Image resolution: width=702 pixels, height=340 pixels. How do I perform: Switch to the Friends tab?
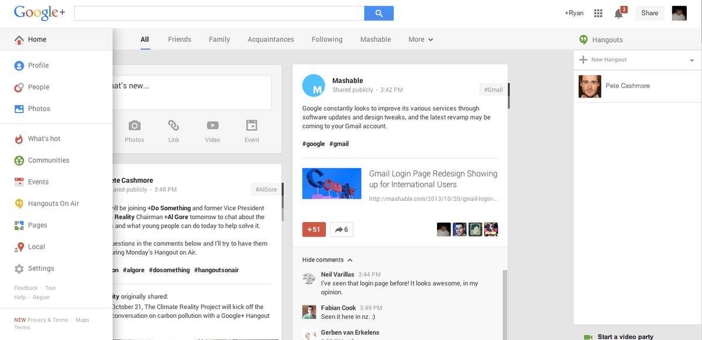tap(180, 40)
